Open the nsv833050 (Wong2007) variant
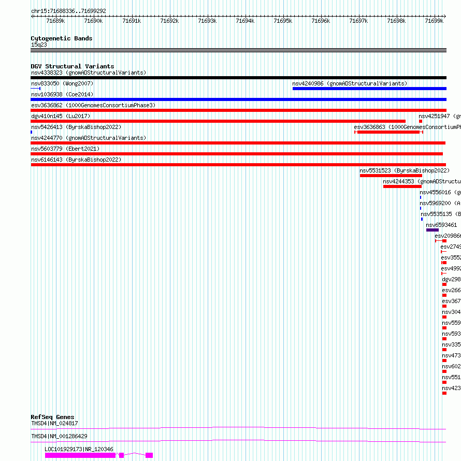This screenshot has height=461, width=461. 62,83
